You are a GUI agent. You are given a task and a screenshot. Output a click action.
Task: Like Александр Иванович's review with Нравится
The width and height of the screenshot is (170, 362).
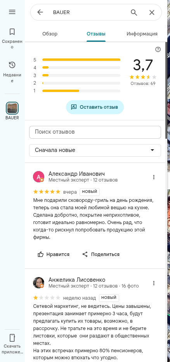[x=54, y=254]
